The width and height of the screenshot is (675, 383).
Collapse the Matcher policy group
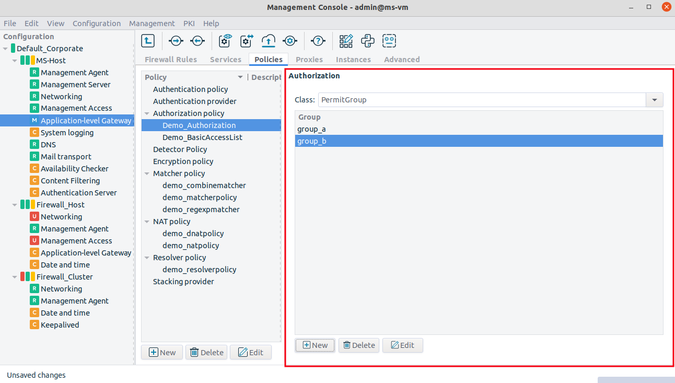(x=147, y=173)
